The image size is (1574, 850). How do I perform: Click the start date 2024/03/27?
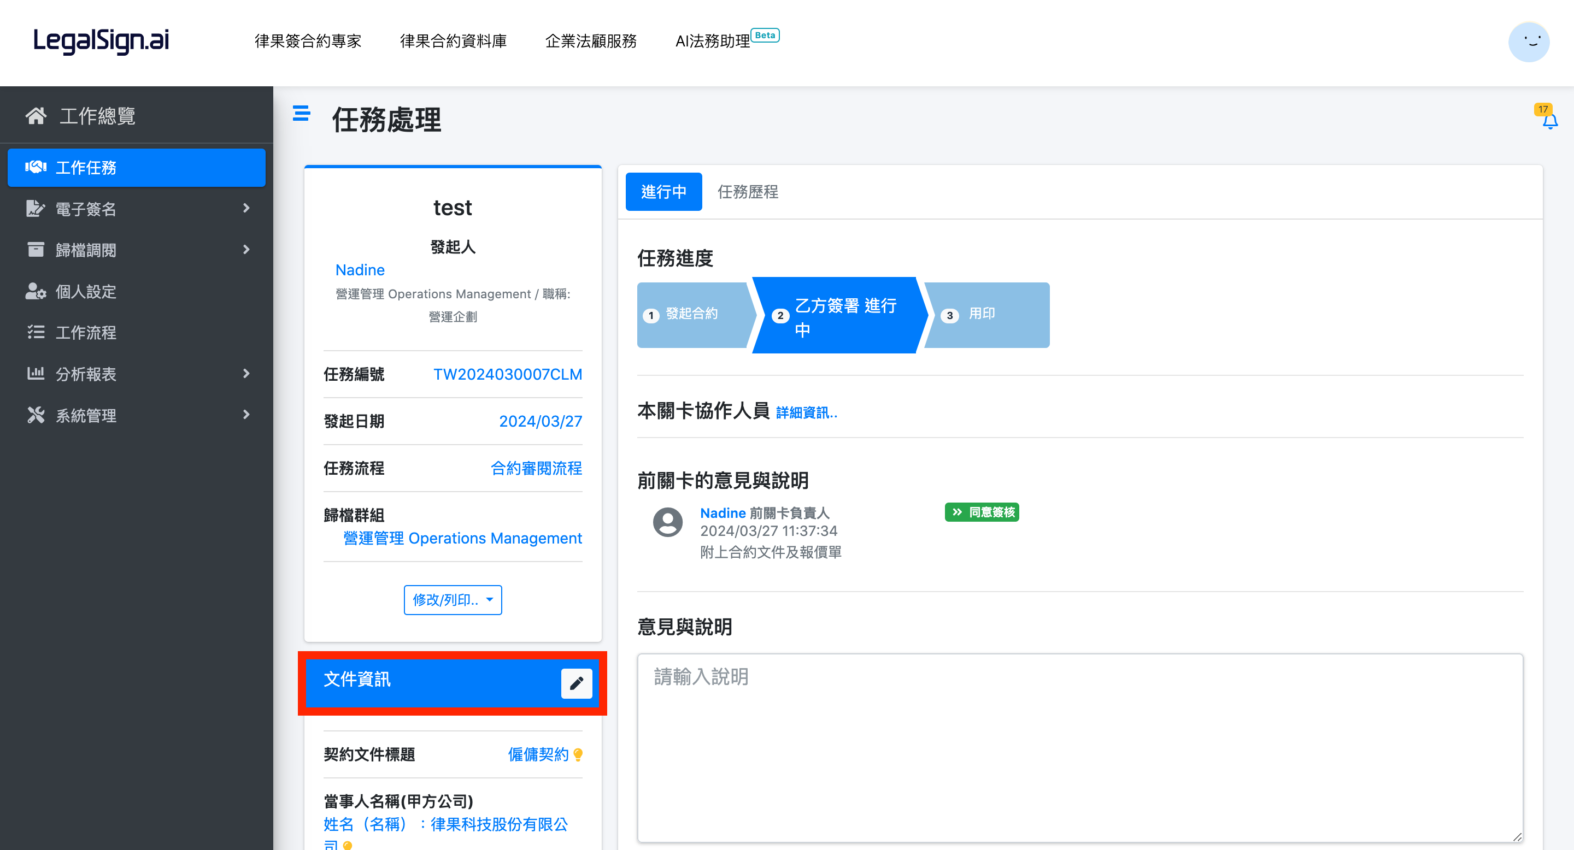(540, 421)
